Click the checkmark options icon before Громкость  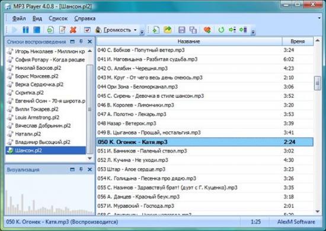click(87, 30)
